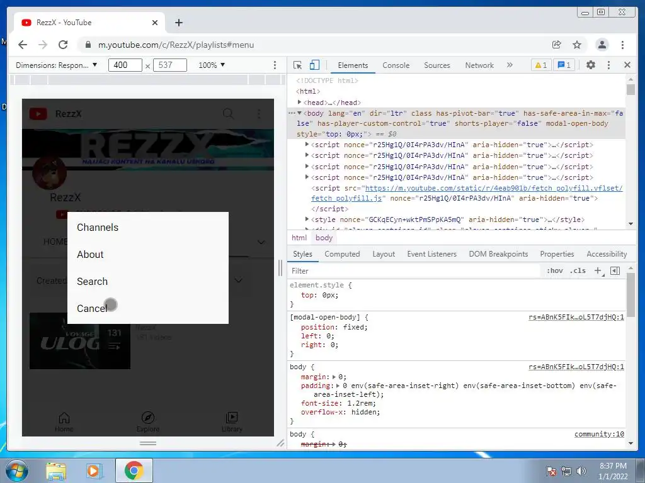Share this page icon in address bar
The height and width of the screenshot is (483, 645).
557,45
